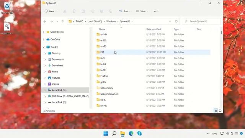Open the Windows Start menu
The width and height of the screenshot is (245, 138).
pos(106,133)
